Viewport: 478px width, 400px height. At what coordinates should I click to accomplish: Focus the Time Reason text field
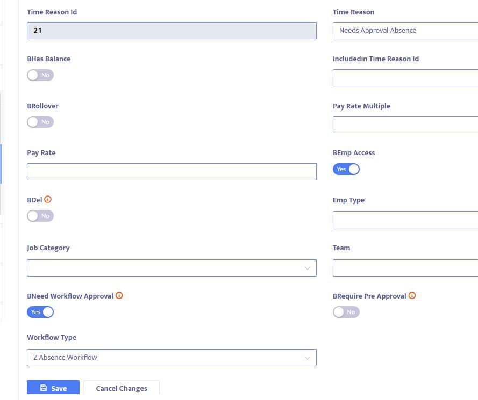click(405, 31)
